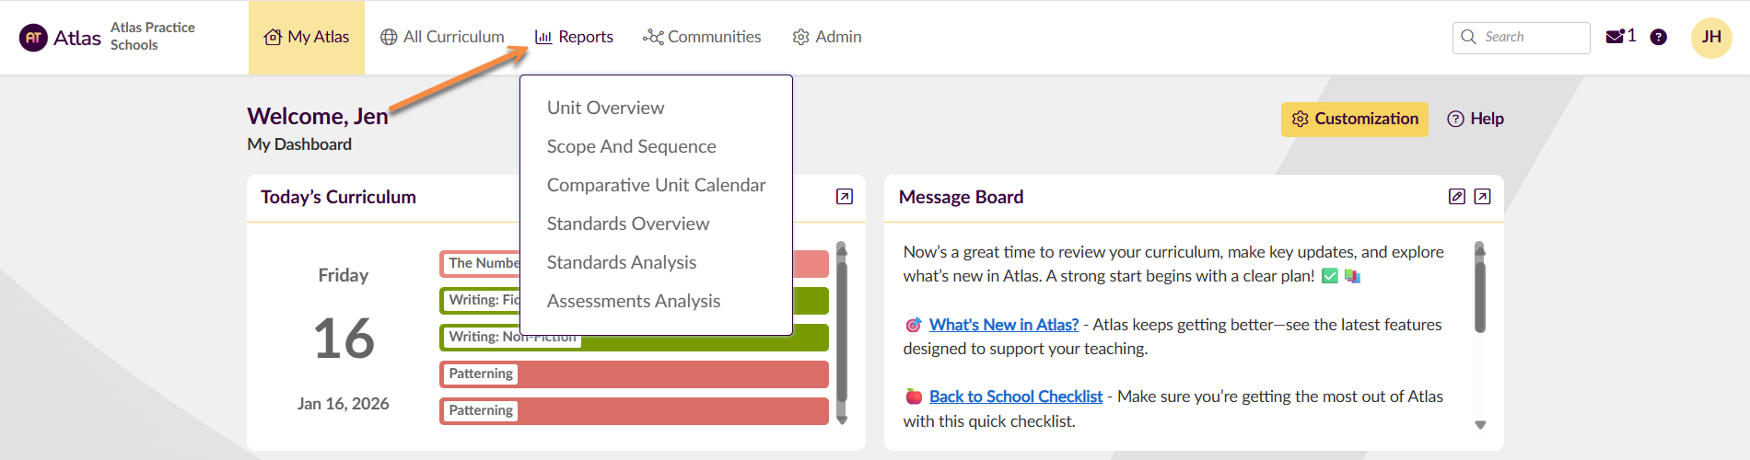Open the JH user profile avatar

[1711, 38]
